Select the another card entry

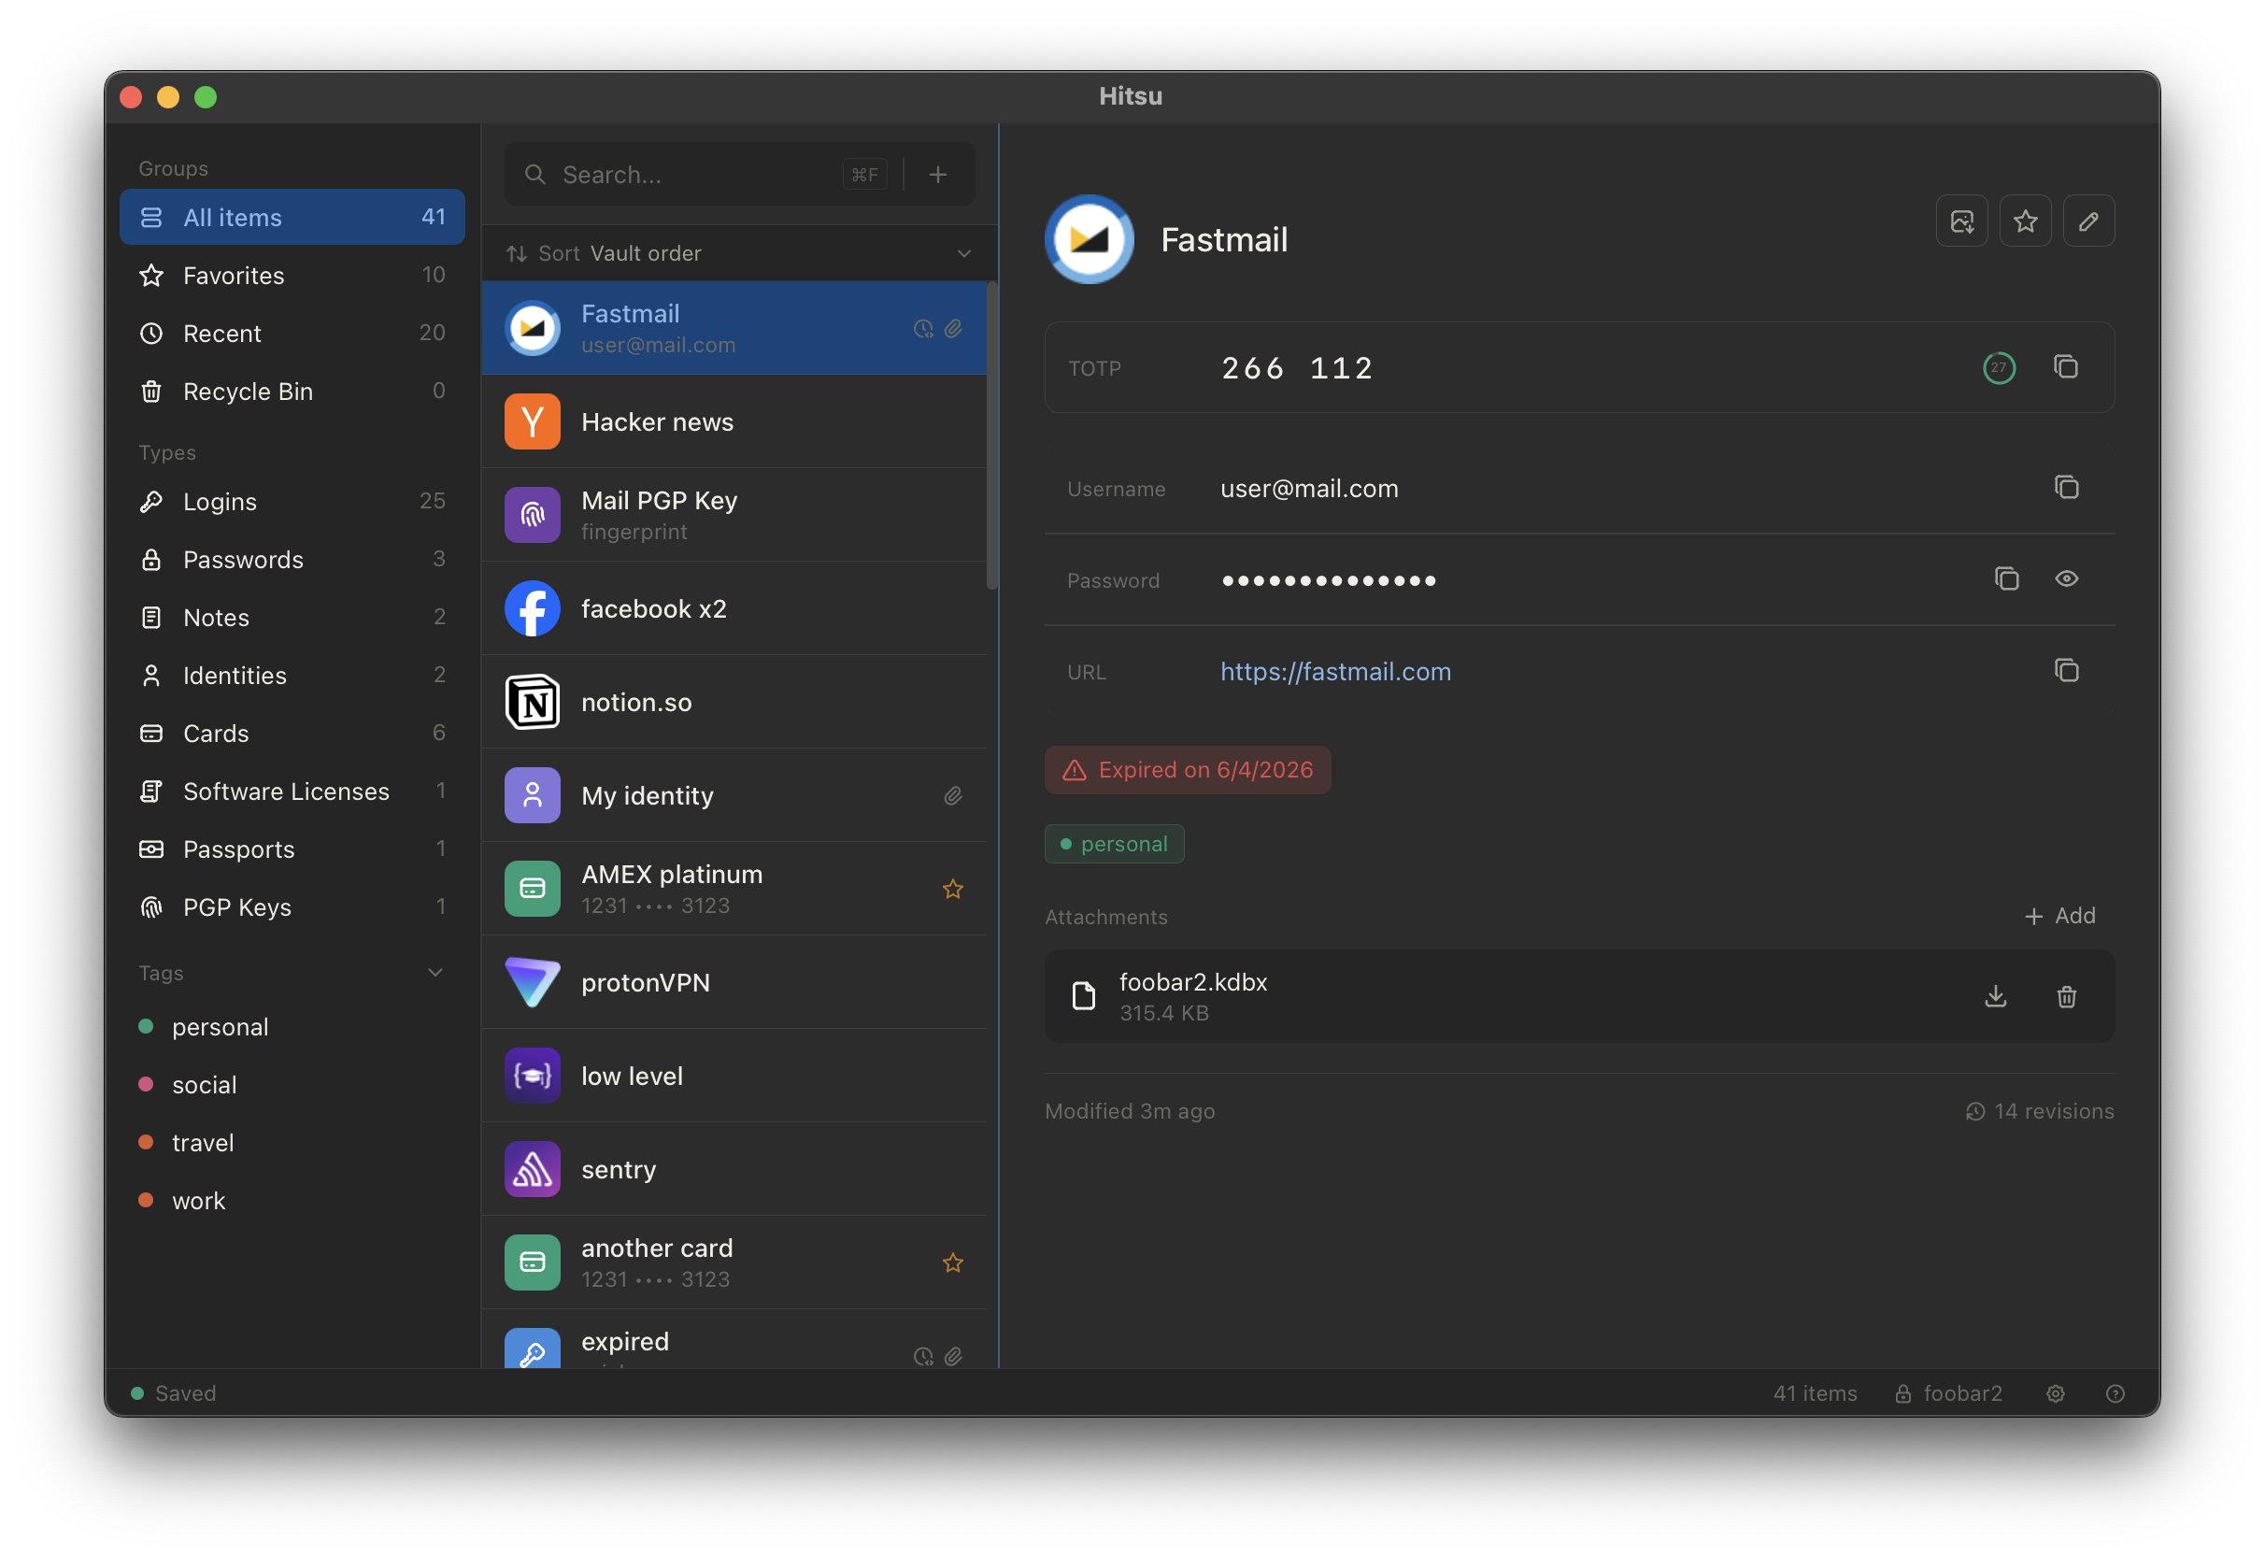[734, 1263]
